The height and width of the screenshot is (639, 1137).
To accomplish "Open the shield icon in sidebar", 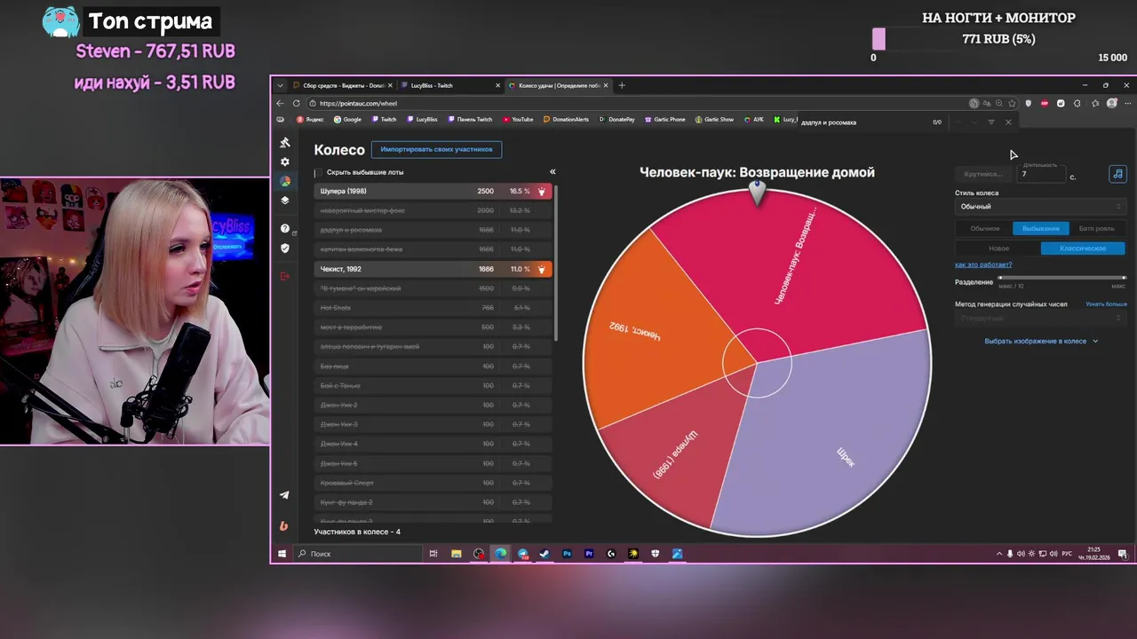I will pyautogui.click(x=284, y=248).
